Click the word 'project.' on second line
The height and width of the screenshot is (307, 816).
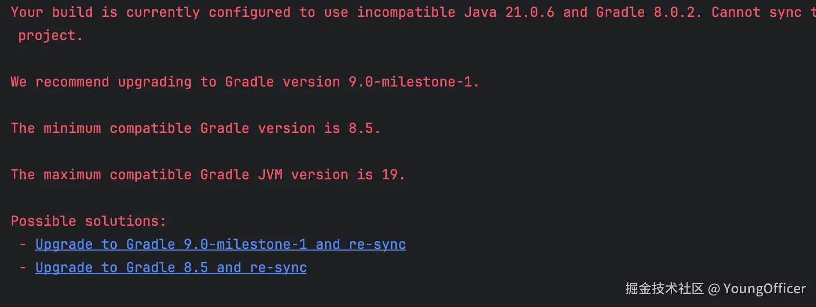point(51,35)
